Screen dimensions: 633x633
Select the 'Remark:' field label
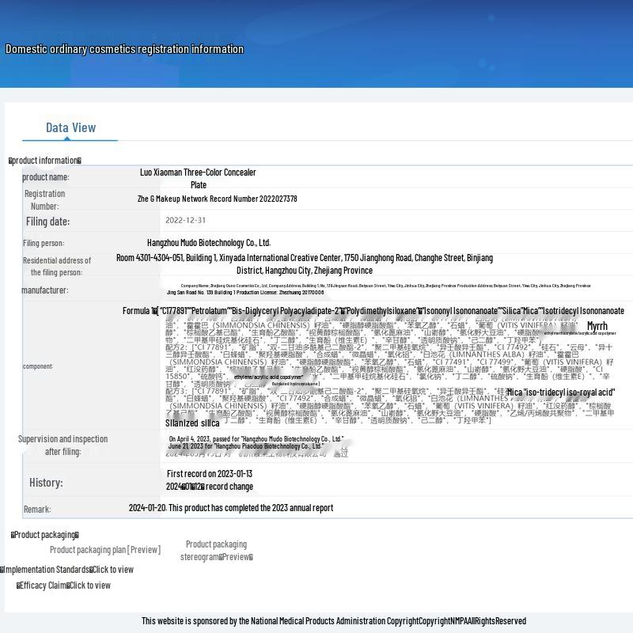(x=37, y=509)
